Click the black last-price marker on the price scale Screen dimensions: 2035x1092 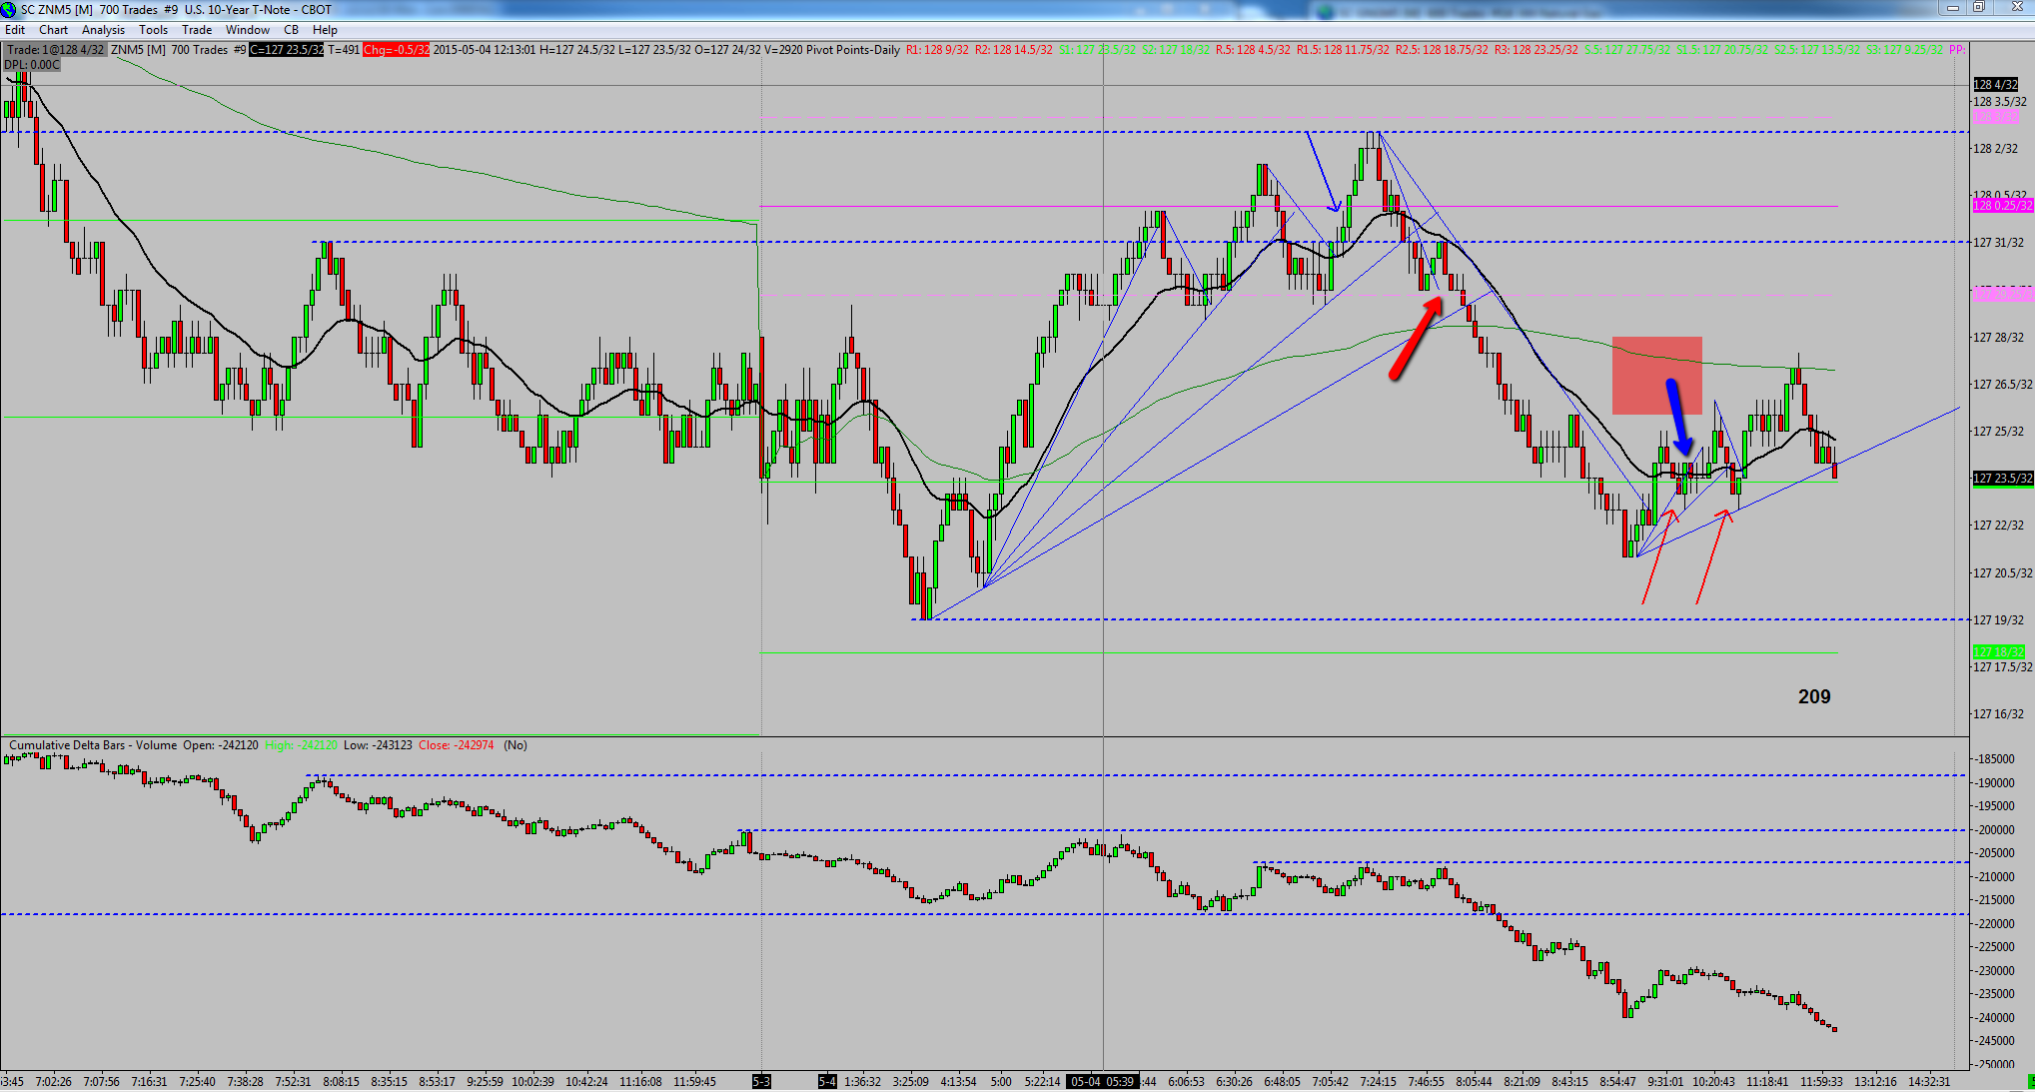point(2003,479)
